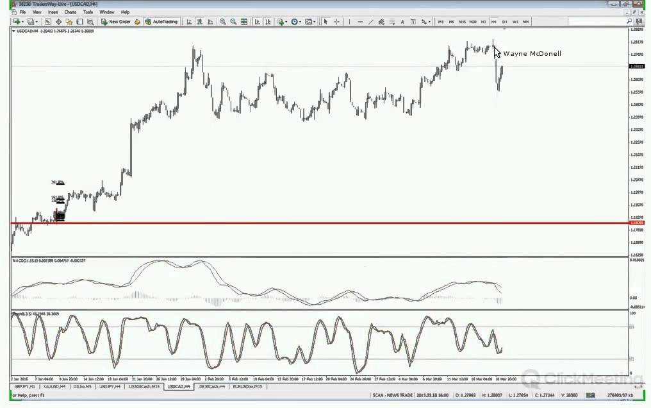Switch to the XAUUSD,H4 chart tab
651x408 pixels.
[54, 386]
